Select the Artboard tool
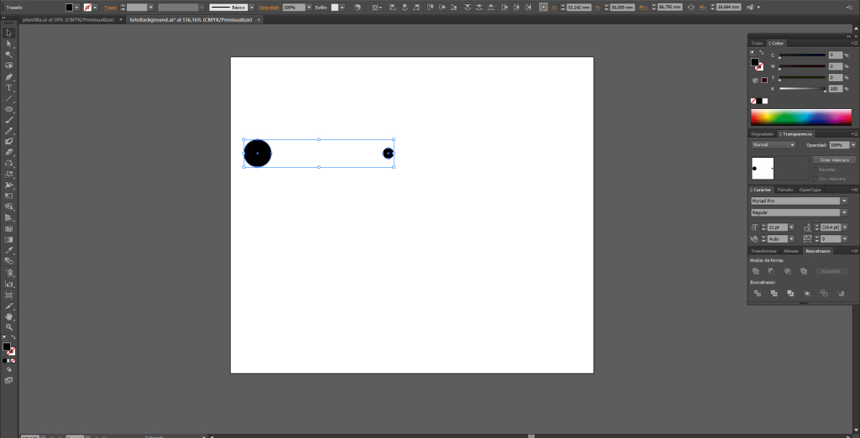The height and width of the screenshot is (438, 860). pyautogui.click(x=8, y=295)
